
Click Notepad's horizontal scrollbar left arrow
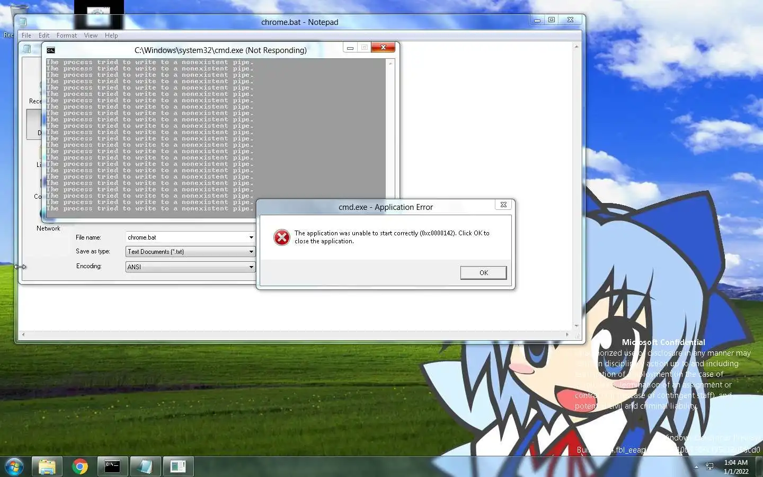(23, 334)
